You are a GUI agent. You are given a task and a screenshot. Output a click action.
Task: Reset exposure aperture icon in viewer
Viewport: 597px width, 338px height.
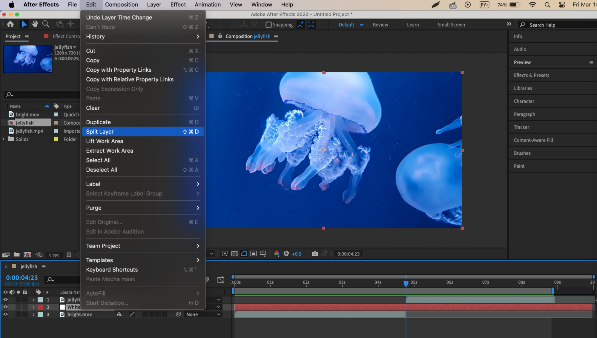click(x=286, y=254)
